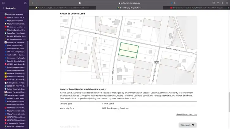Click the share icon in Safari toolbar
The height and width of the screenshot is (129, 230).
pos(218,3)
